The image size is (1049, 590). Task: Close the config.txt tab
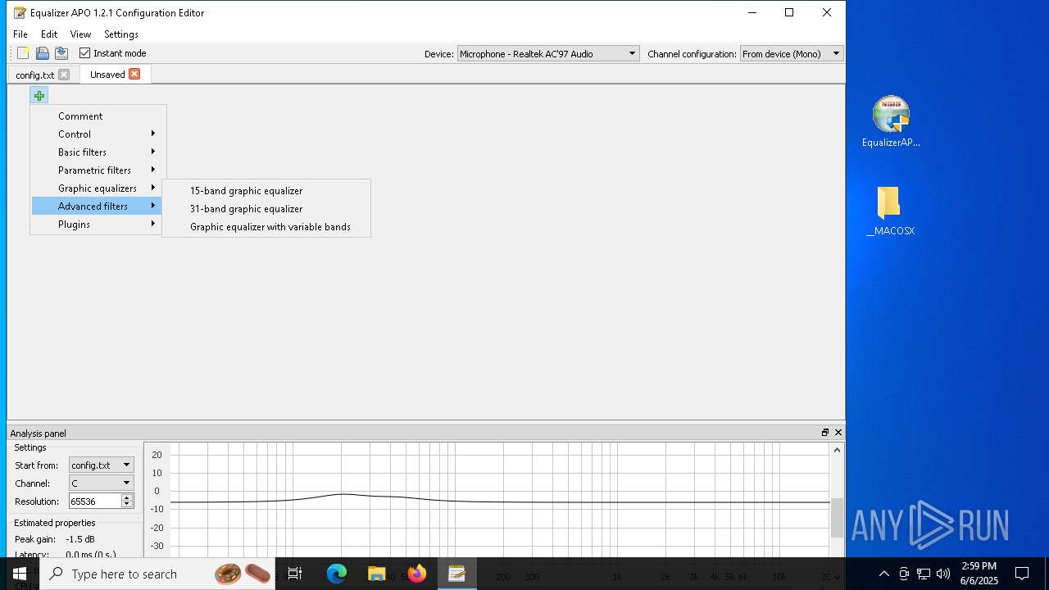[64, 75]
